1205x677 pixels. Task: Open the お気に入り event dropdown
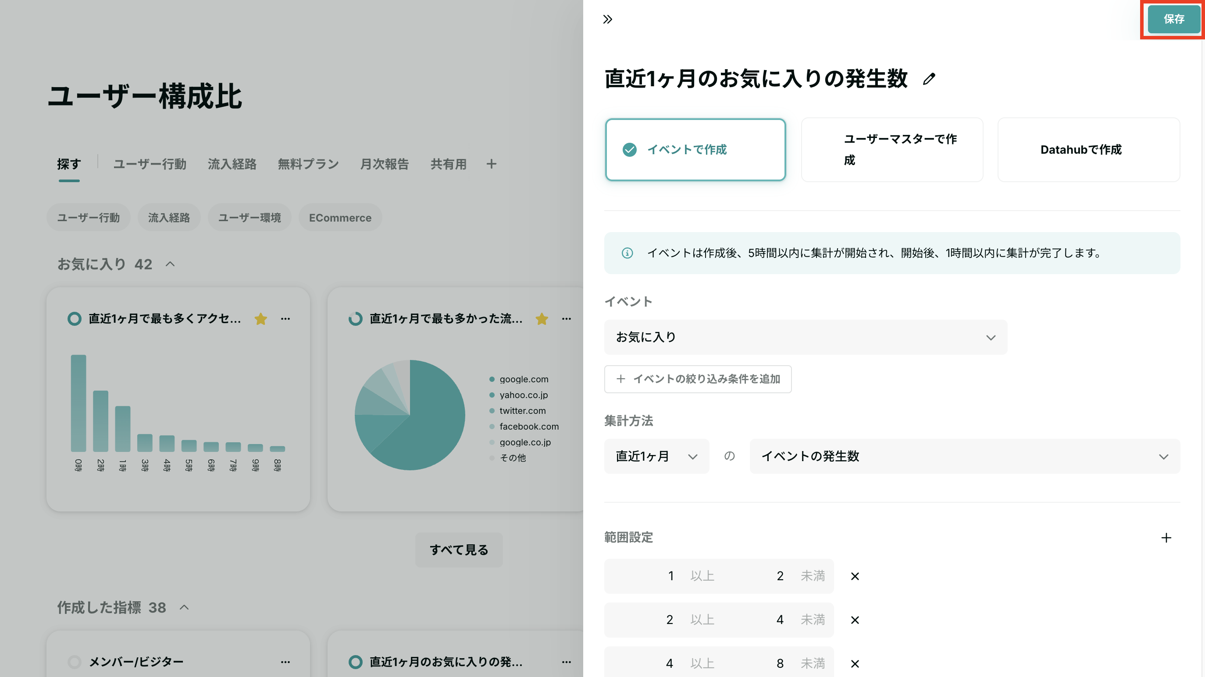pos(806,337)
